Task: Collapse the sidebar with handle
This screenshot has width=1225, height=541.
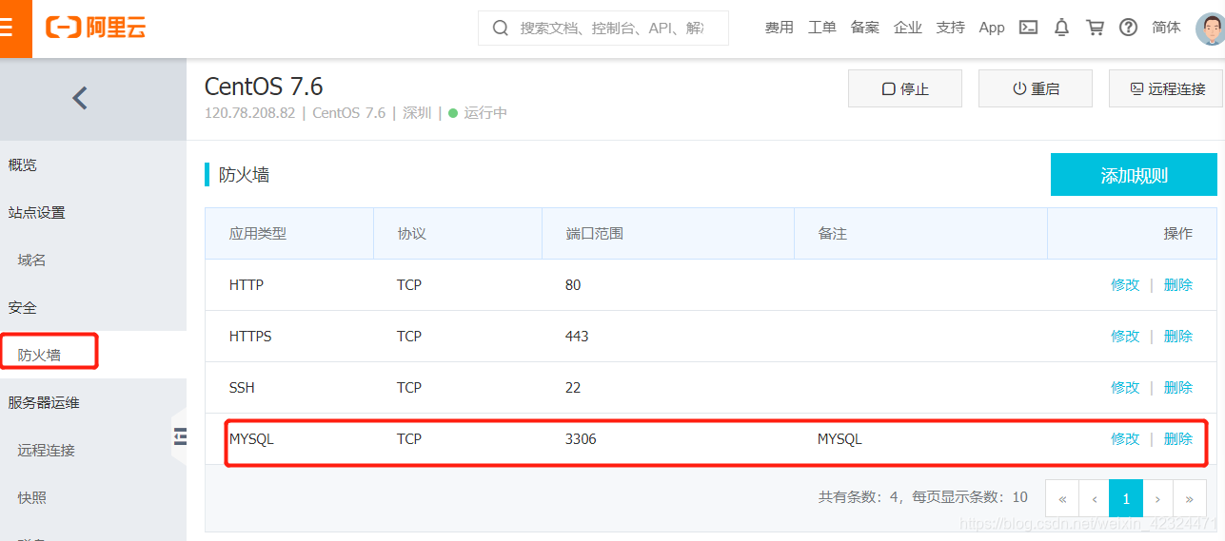Action: pyautogui.click(x=180, y=436)
